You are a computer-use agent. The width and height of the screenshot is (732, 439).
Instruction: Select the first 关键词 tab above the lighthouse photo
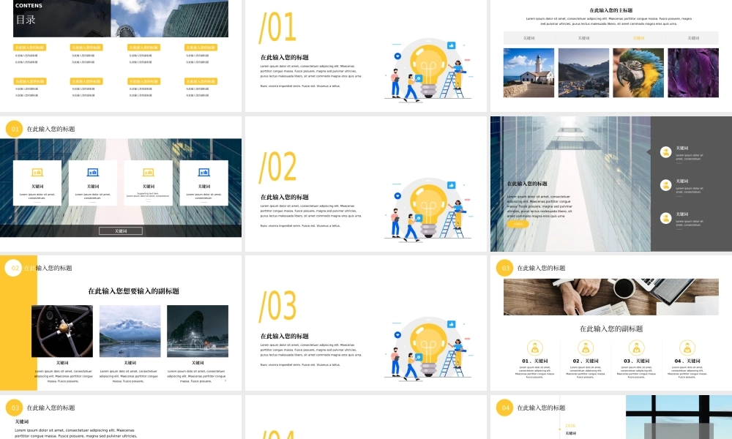[529, 38]
